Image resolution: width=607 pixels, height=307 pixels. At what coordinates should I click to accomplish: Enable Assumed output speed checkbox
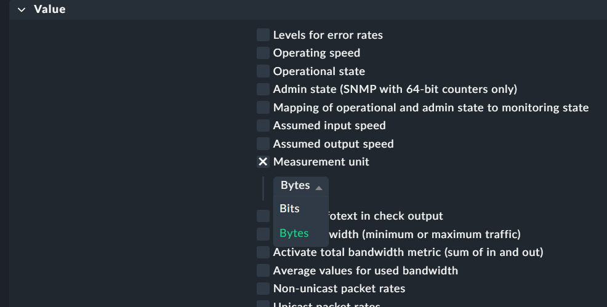pos(263,144)
